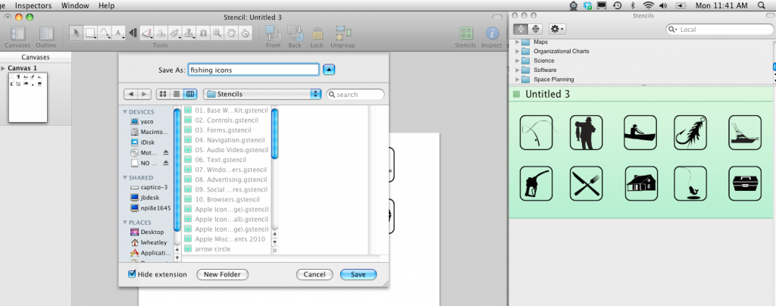Expand the Science stencil folder
This screenshot has height=306, width=776.
(x=518, y=61)
